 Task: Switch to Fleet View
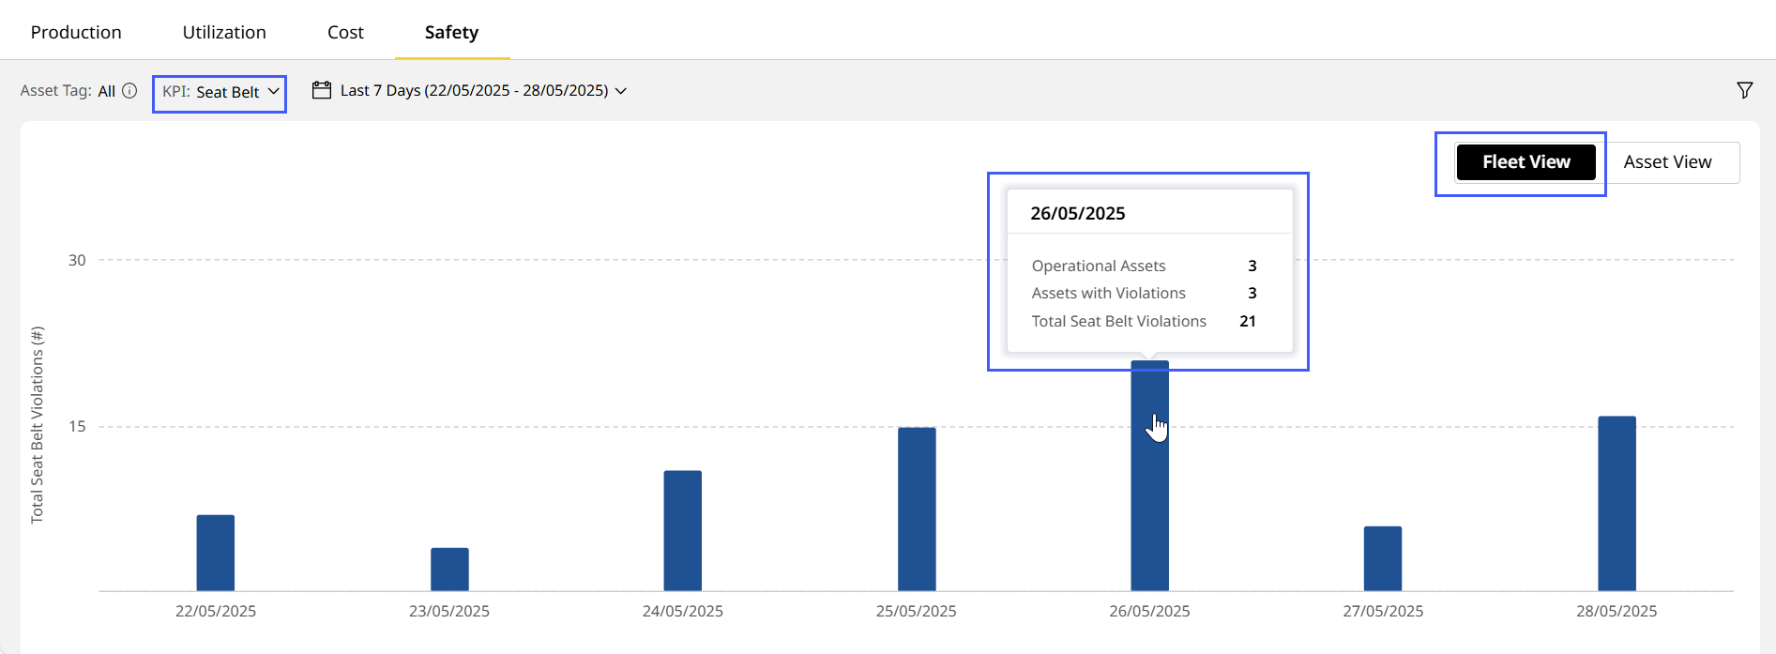point(1525,162)
